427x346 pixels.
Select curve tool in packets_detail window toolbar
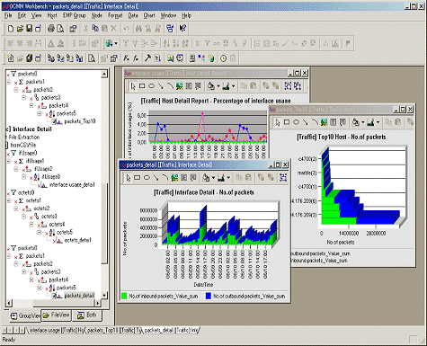point(165,178)
